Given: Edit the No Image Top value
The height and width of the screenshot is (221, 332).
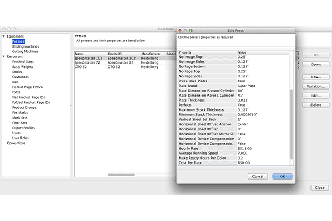Looking at the screenshot, I should tap(263, 57).
